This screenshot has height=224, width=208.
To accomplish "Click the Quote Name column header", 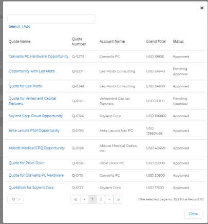I will pos(20,42).
